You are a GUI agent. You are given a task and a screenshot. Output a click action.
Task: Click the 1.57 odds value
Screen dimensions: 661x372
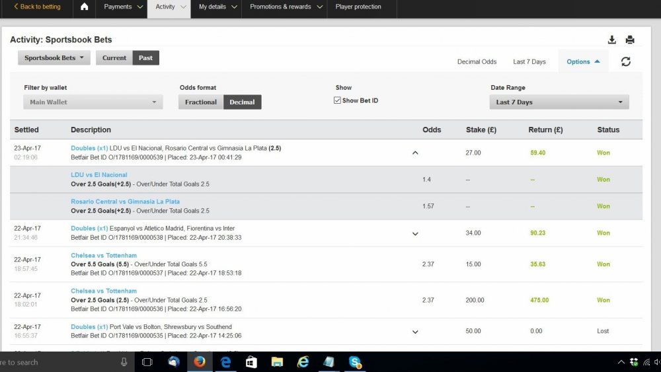coord(428,206)
